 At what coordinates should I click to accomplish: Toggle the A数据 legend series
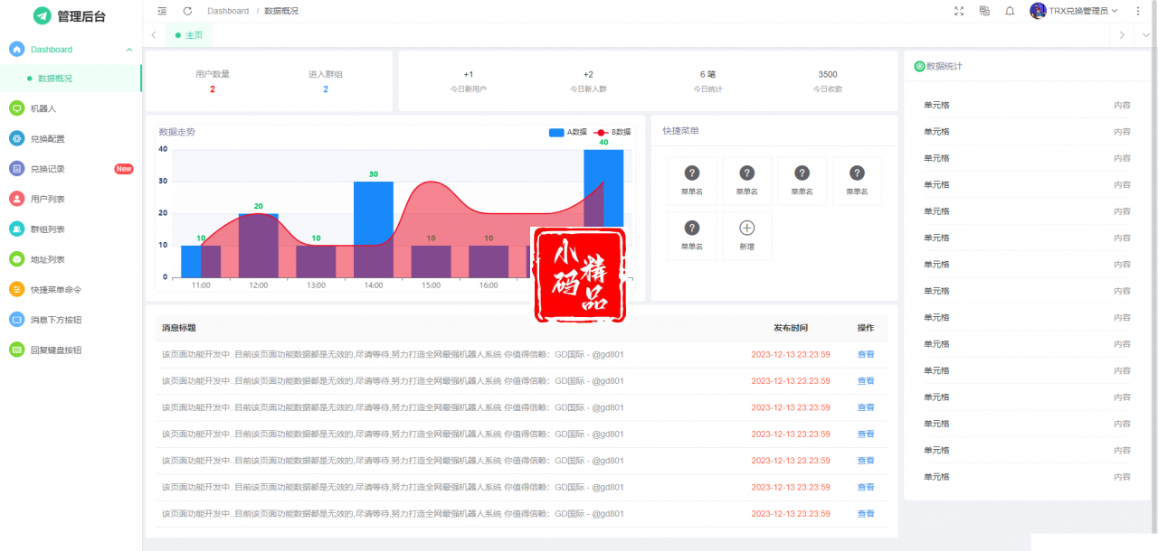coord(568,132)
